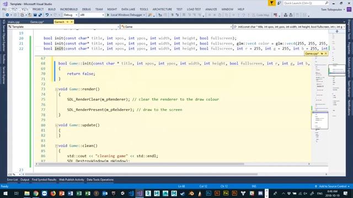Click the Navigate Backward round arrow icon
This screenshot has width=353, height=198.
click(7, 15)
